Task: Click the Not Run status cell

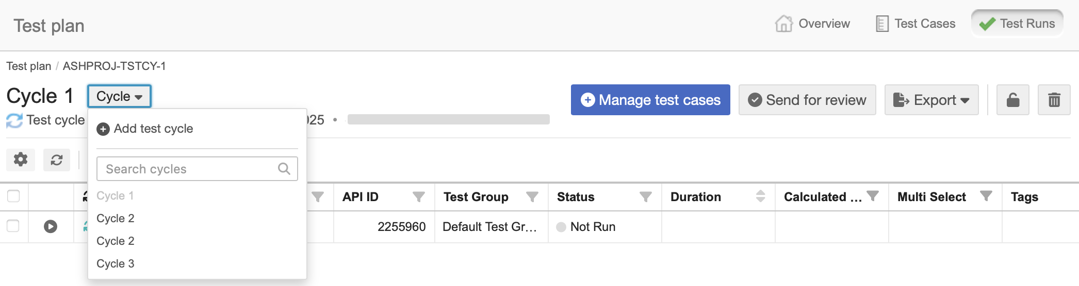Action: point(605,227)
